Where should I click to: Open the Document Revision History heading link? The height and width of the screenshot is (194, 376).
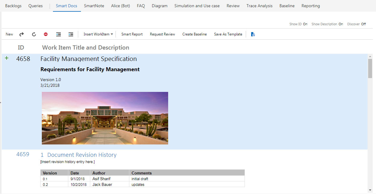(79, 155)
